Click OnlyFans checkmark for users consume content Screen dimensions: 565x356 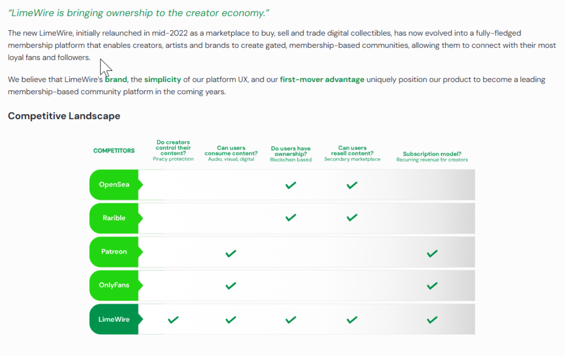click(x=231, y=286)
